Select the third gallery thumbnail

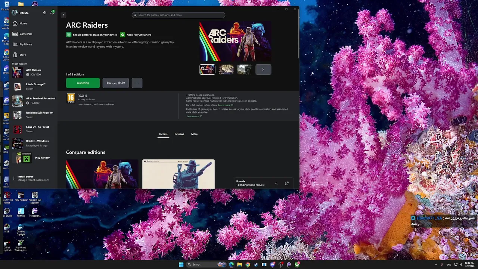pyautogui.click(x=245, y=69)
